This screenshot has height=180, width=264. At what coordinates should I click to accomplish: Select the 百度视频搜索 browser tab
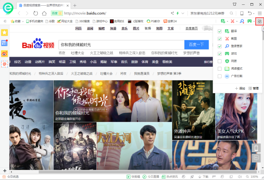click(x=44, y=5)
